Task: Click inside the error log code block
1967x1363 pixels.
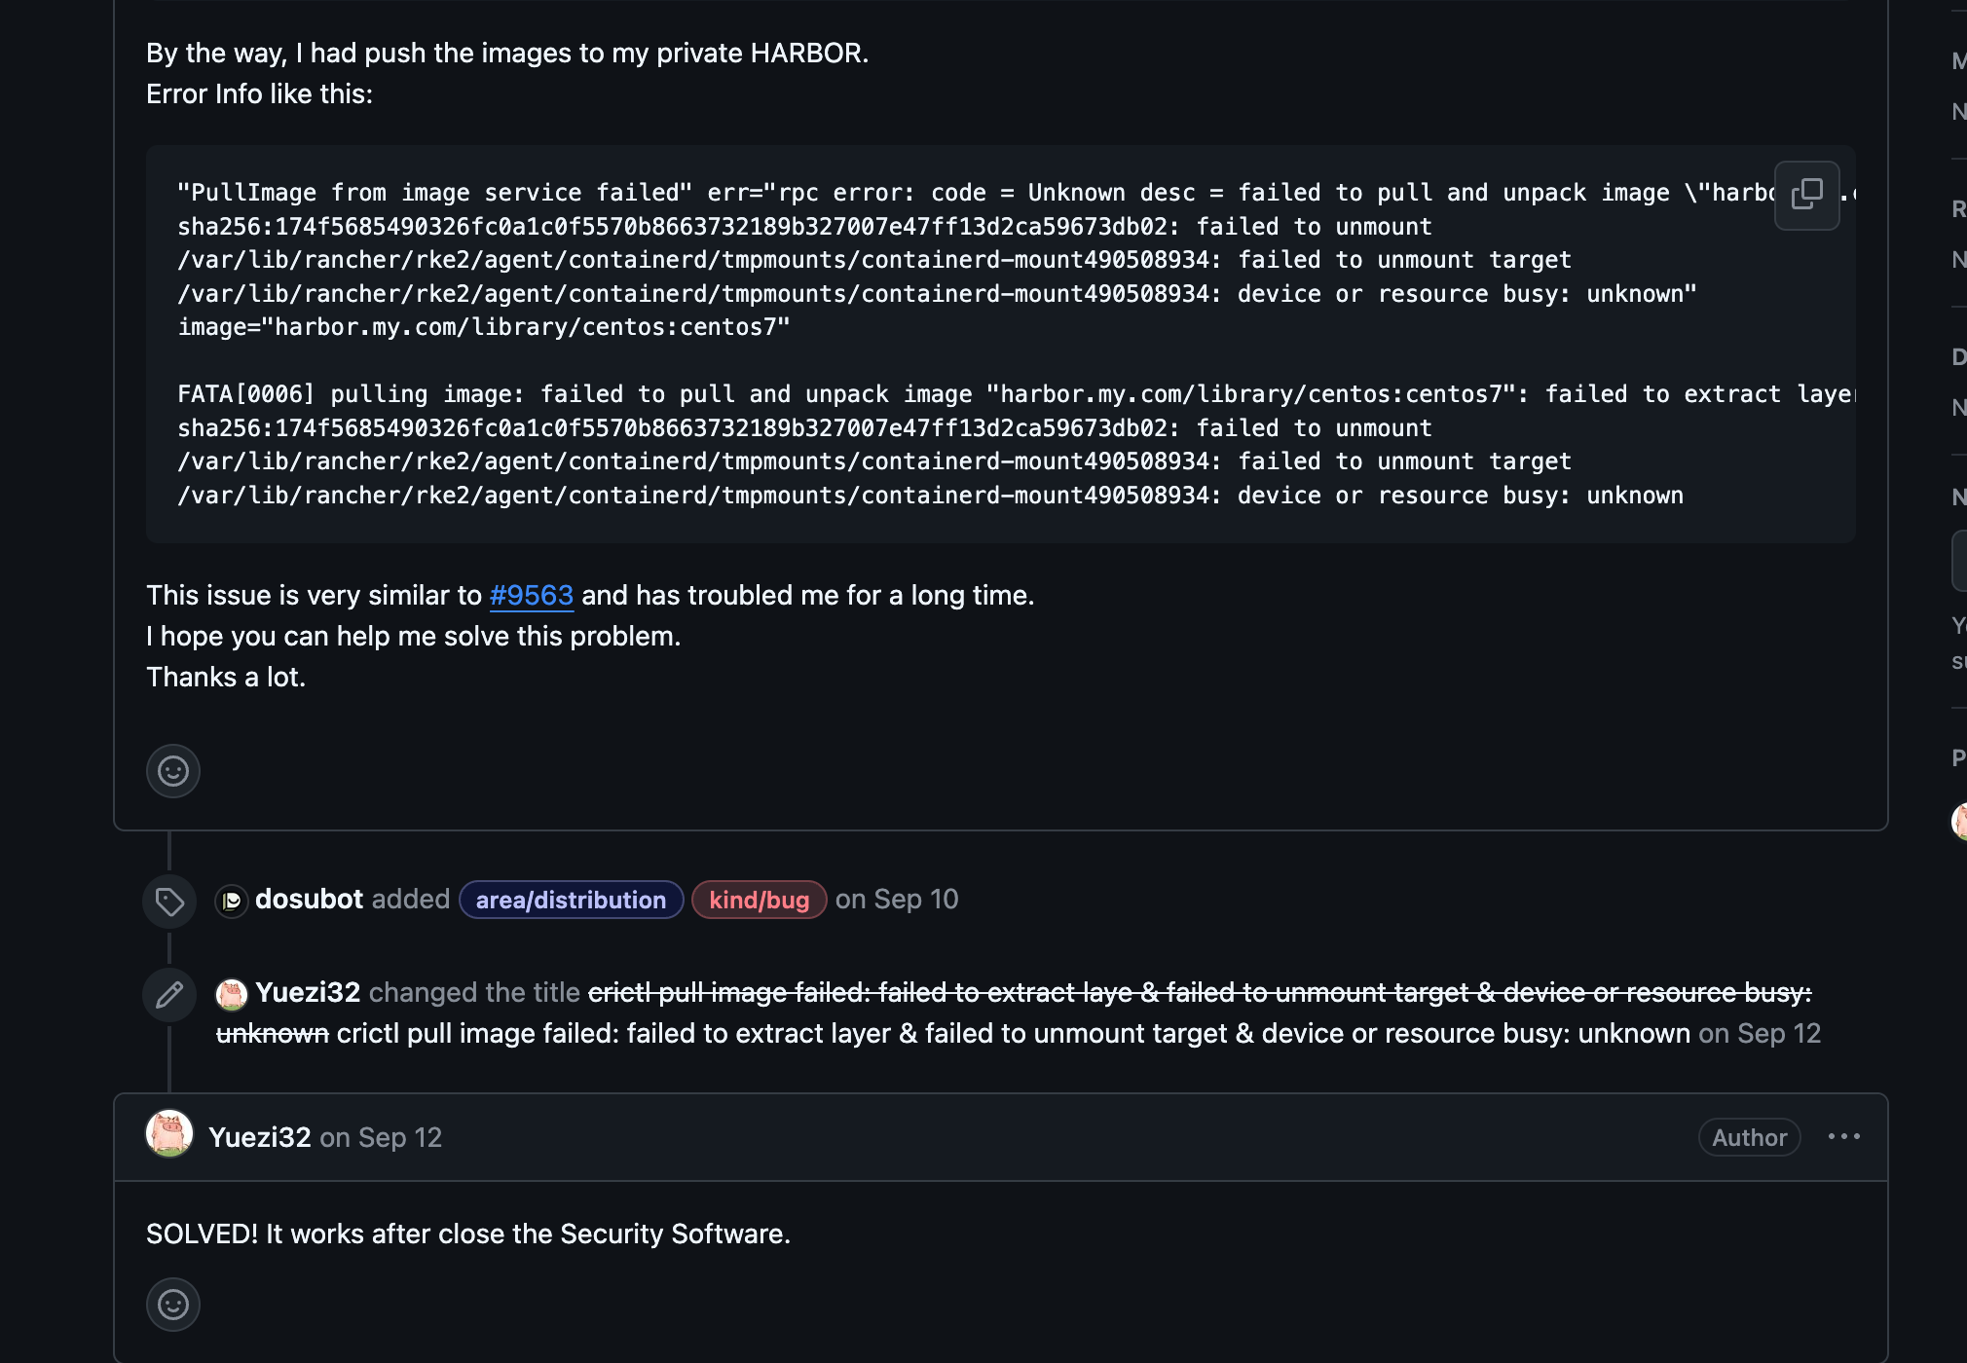Action: [x=876, y=360]
